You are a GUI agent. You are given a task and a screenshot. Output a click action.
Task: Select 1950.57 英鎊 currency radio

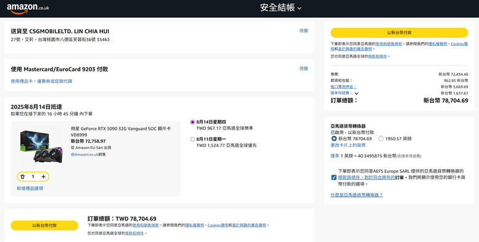click(381, 138)
